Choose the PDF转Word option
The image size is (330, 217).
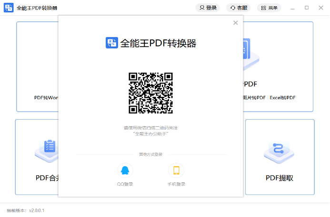pos(46,97)
